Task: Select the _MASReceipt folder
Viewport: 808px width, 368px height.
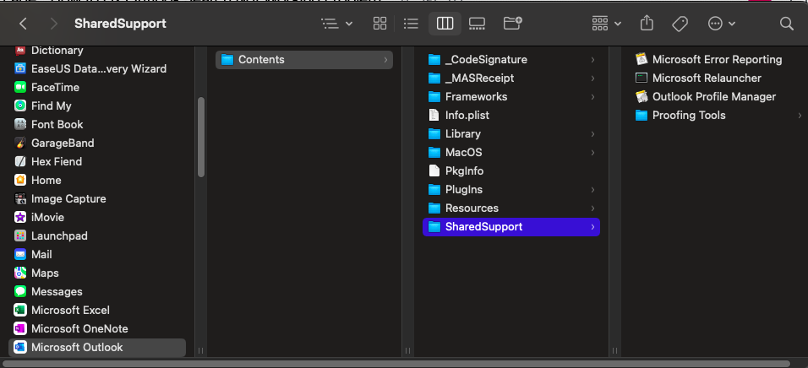Action: 511,78
